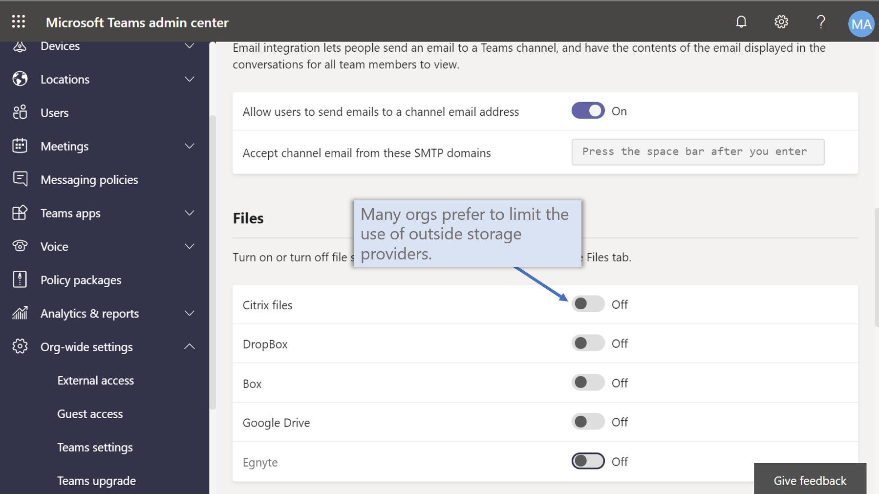The height and width of the screenshot is (494, 879).
Task: Expand the Meetings chevron
Action: coord(190,146)
